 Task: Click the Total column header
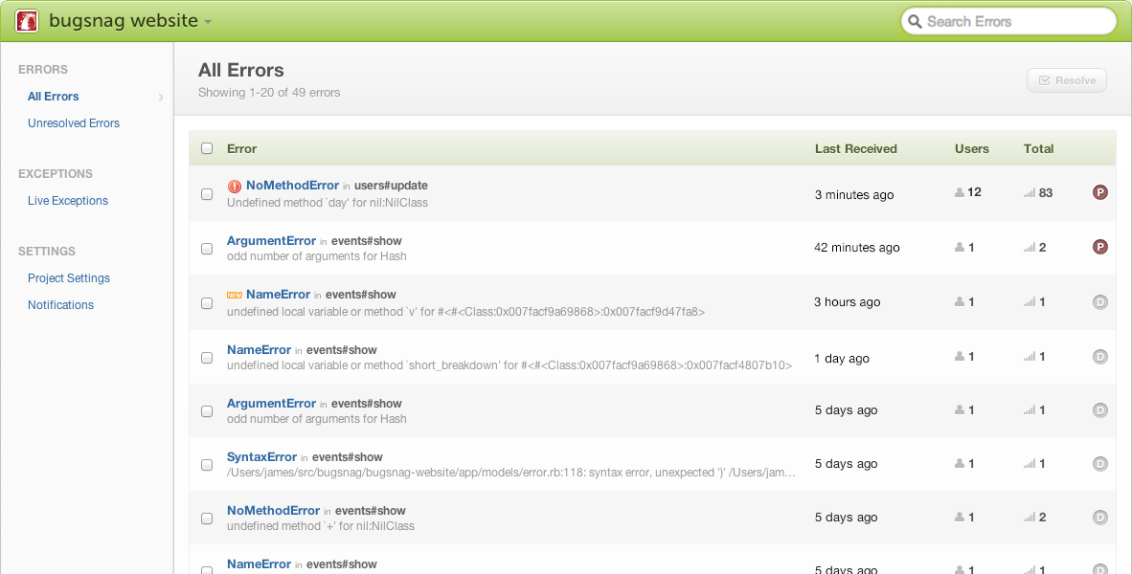(1039, 148)
